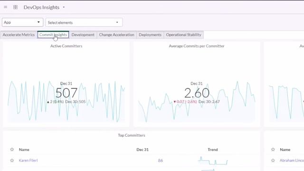The image size is (304, 171).
Task: Open the App breakdown dropdown
Action: [22, 22]
